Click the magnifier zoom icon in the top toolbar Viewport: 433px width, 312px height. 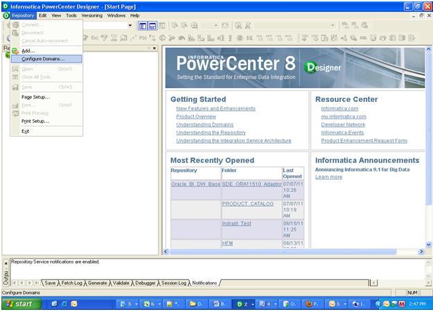click(x=195, y=26)
